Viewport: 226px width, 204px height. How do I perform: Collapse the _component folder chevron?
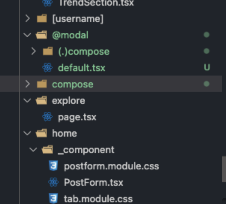[33, 150]
